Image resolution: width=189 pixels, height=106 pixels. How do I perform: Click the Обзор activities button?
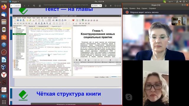[4, 1]
